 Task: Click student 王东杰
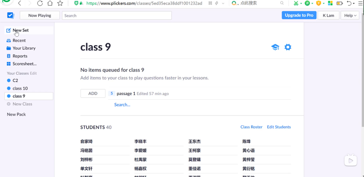click(x=195, y=142)
